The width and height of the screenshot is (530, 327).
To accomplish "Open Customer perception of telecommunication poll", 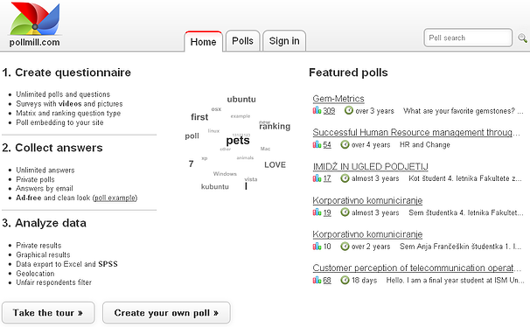I will [416, 268].
